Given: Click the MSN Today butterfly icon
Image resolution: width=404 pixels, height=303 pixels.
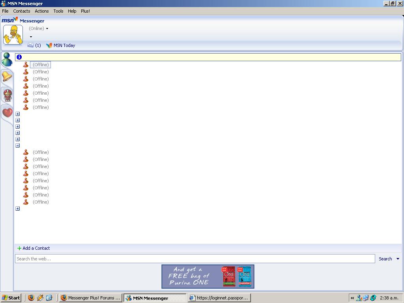Looking at the screenshot, I should pos(49,45).
